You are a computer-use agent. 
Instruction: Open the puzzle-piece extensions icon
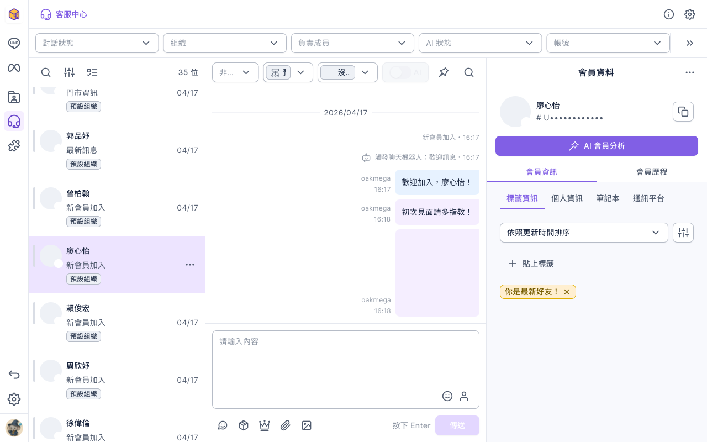click(x=14, y=146)
